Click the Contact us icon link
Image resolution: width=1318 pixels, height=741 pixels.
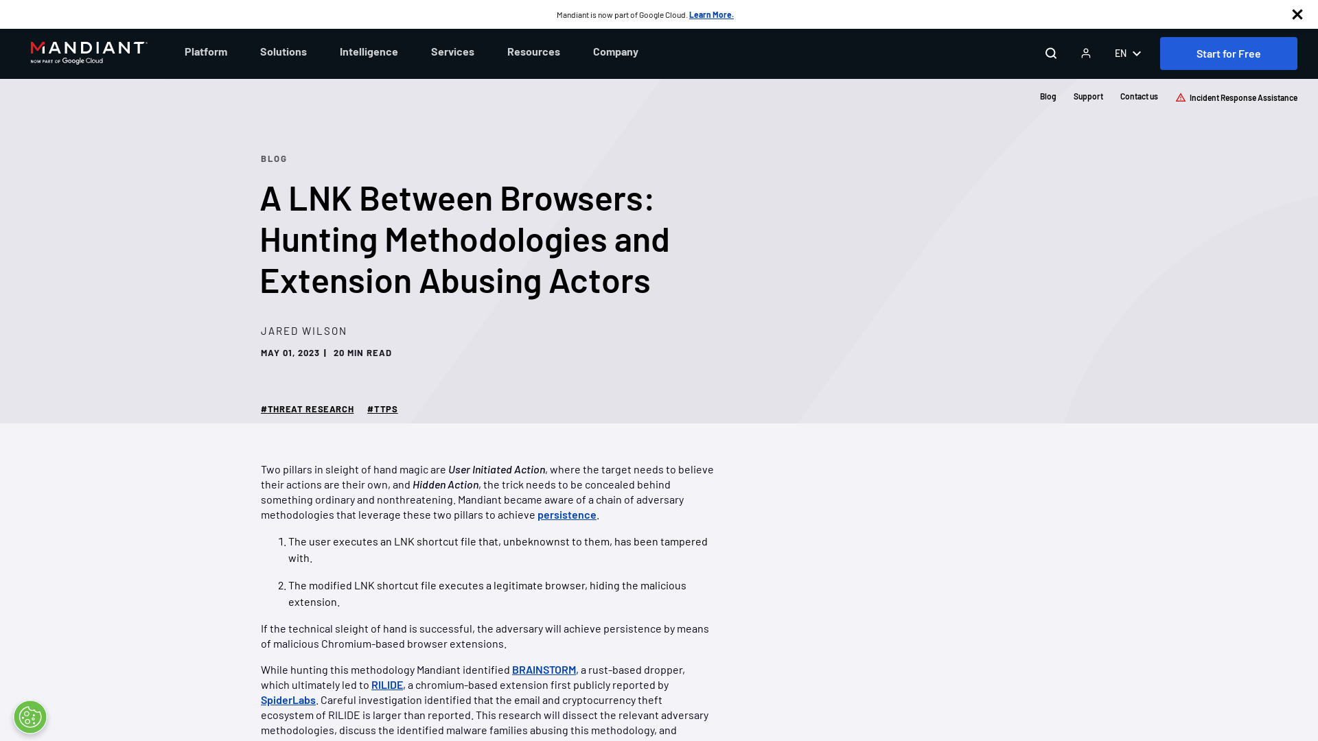click(x=1139, y=96)
